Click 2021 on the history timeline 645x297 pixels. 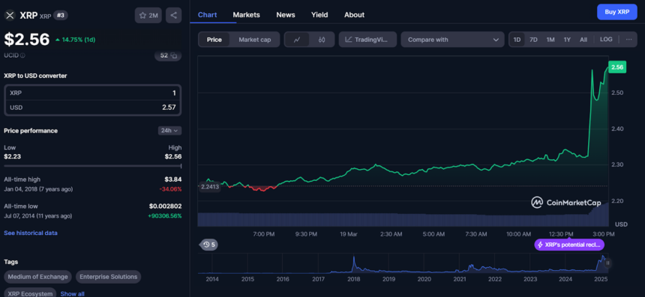460,279
